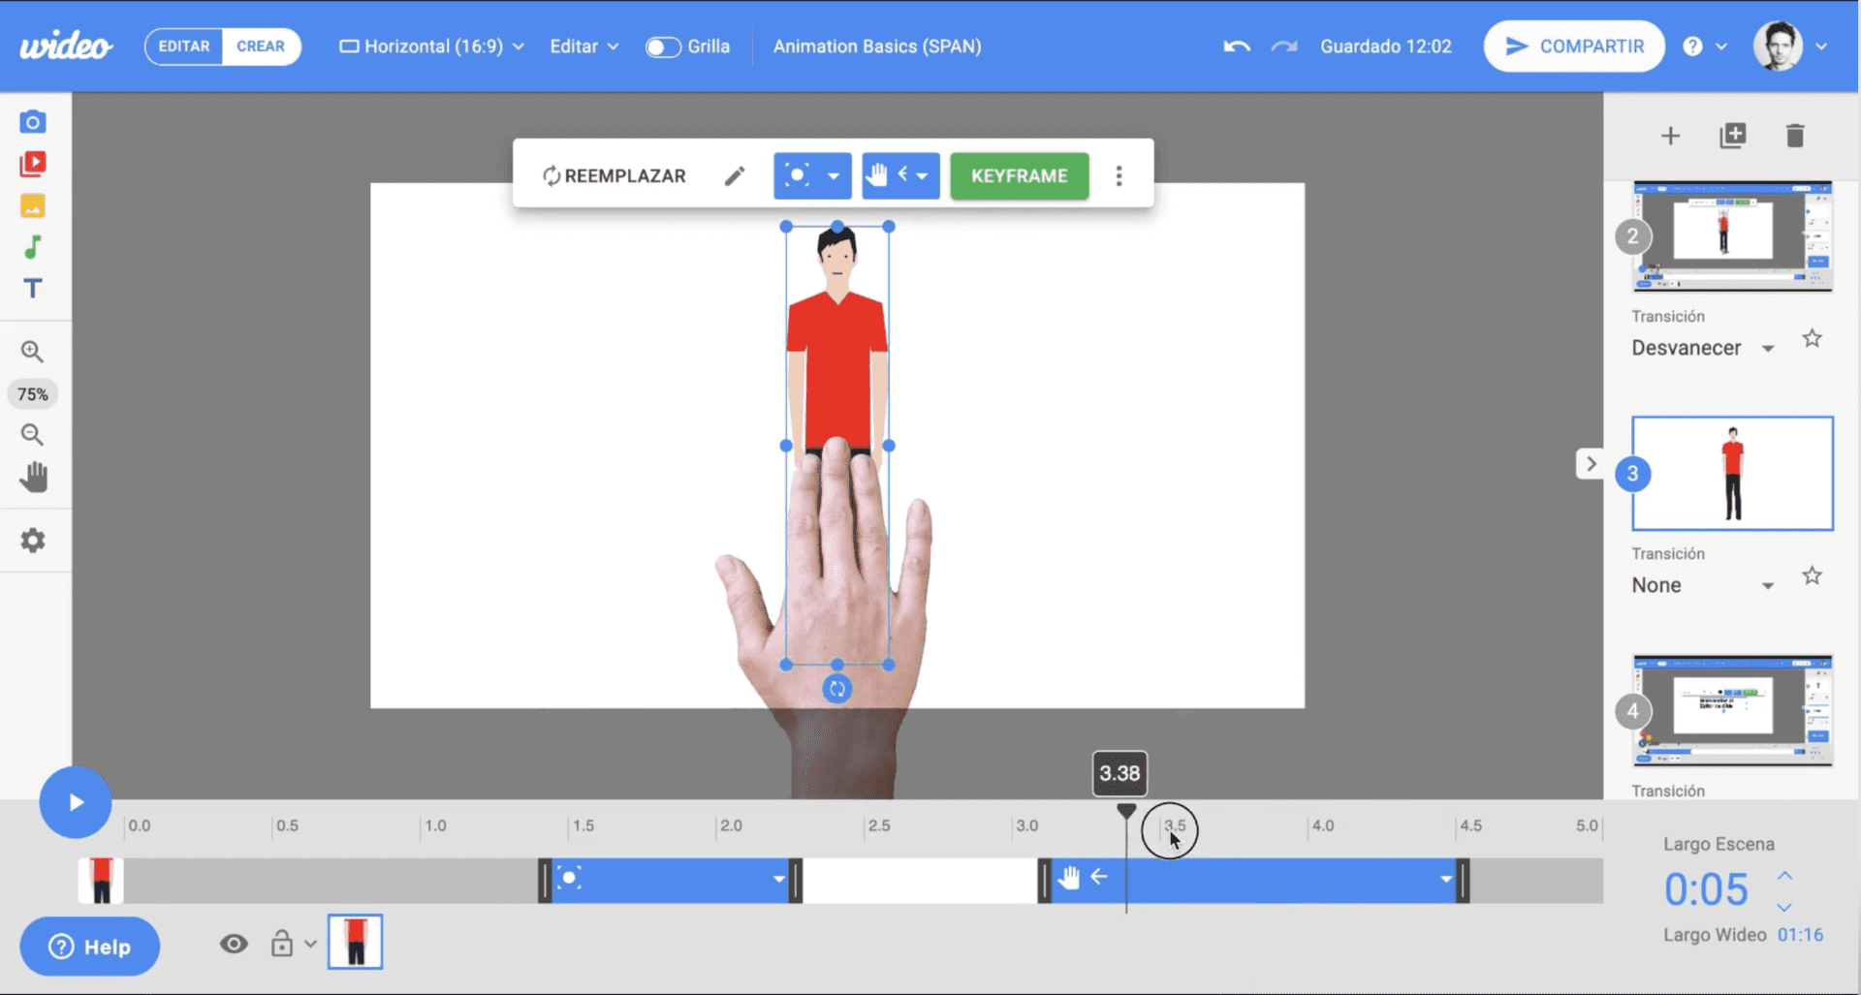The width and height of the screenshot is (1861, 995).
Task: Open the Editar menu
Action: [584, 47]
